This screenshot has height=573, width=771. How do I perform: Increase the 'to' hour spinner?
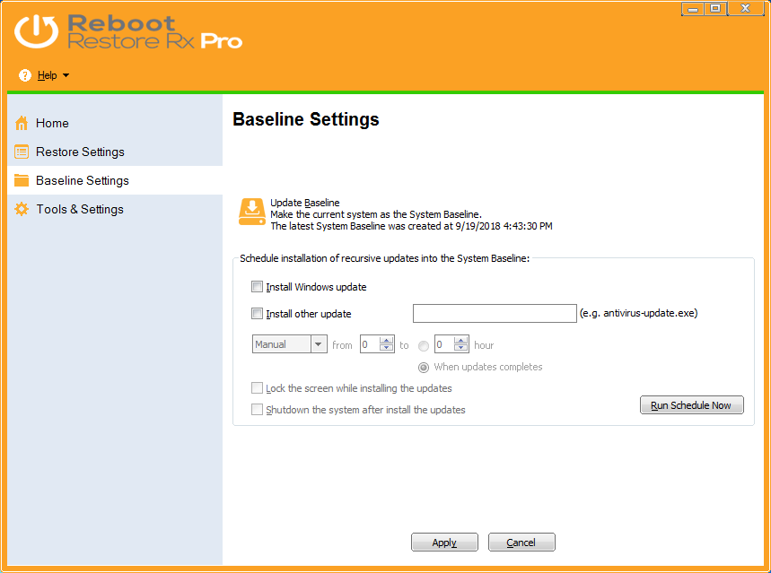(x=460, y=340)
